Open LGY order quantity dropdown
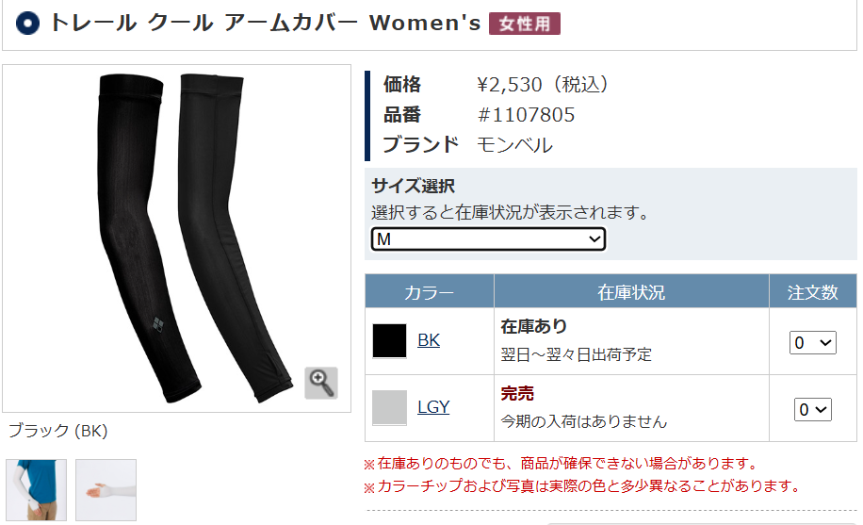The width and height of the screenshot is (863, 525). coord(812,409)
